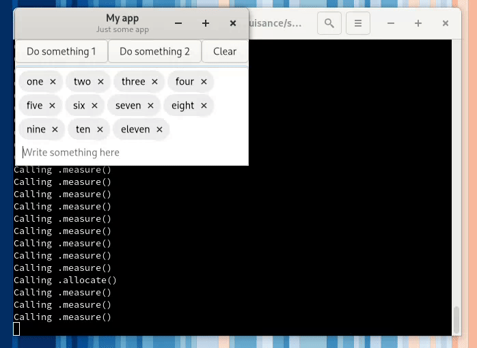Delete the 'eleven' tag chip
Image resolution: width=477 pixels, height=348 pixels.
159,130
